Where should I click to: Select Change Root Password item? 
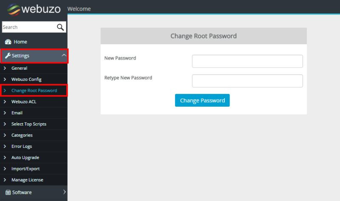[34, 91]
